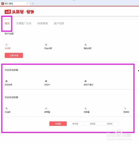Click the 总余额 balance label
This screenshot has height=144, width=139.
[x=8, y=48]
